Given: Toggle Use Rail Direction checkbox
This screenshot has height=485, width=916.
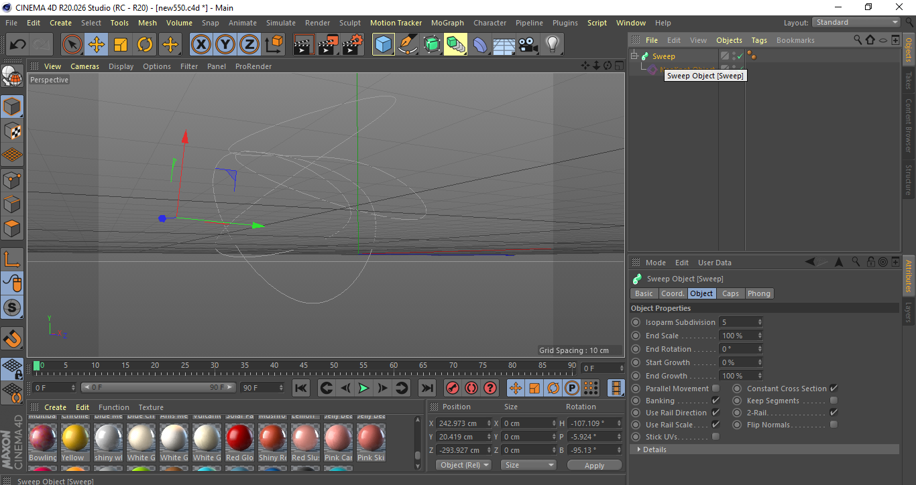Looking at the screenshot, I should [715, 413].
